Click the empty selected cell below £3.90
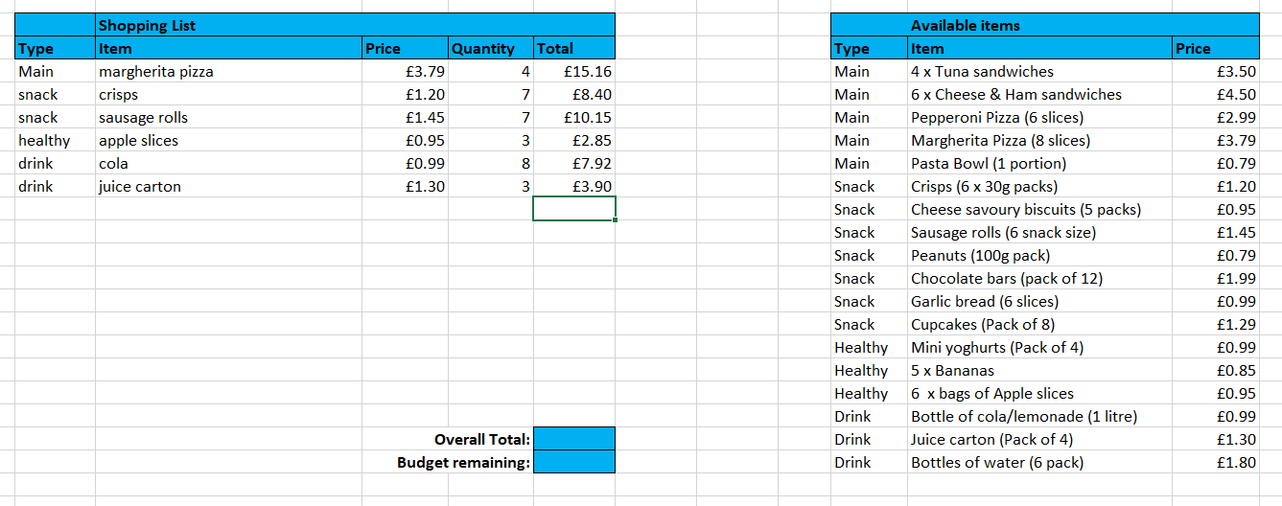The width and height of the screenshot is (1282, 506). coord(573,209)
